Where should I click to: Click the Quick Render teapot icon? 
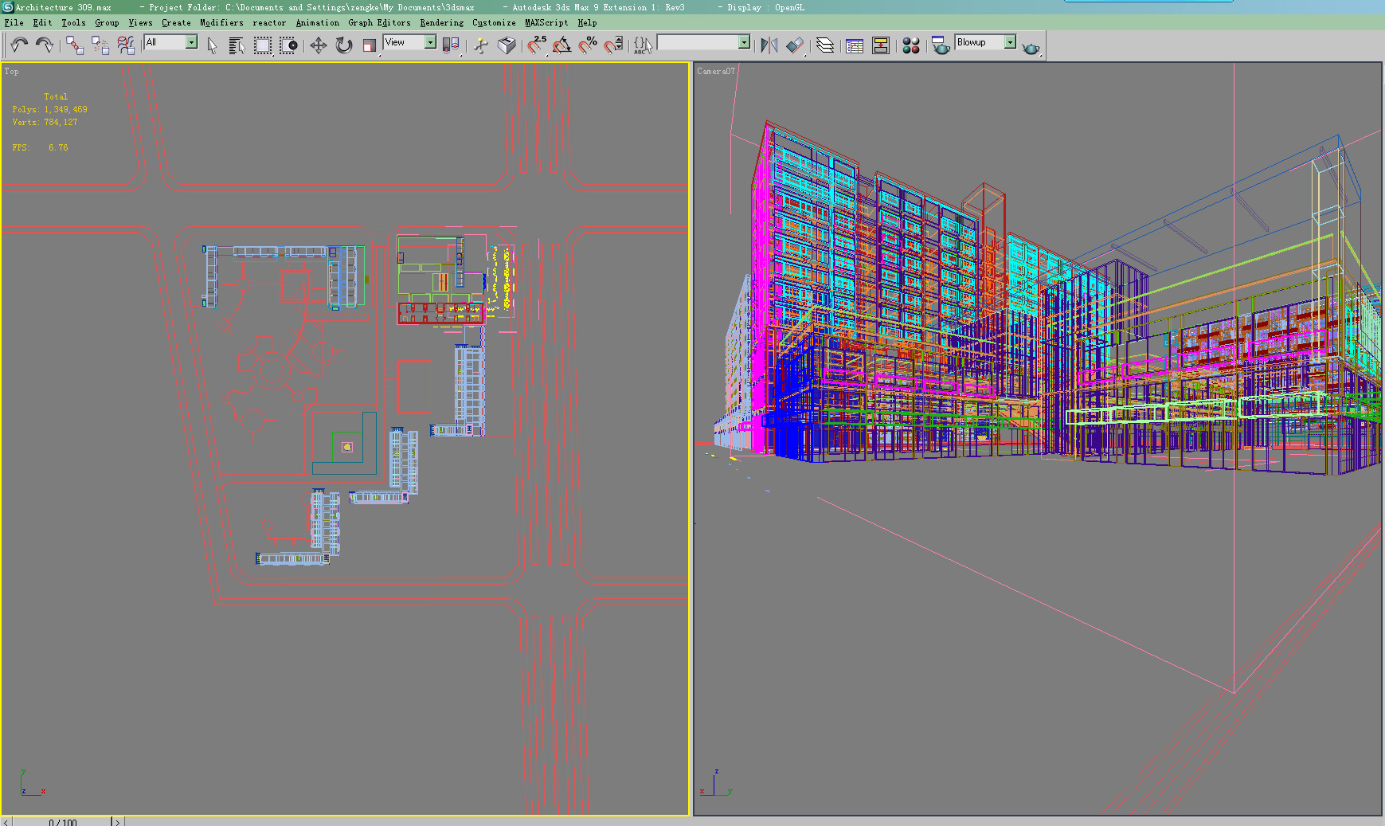[1031, 47]
